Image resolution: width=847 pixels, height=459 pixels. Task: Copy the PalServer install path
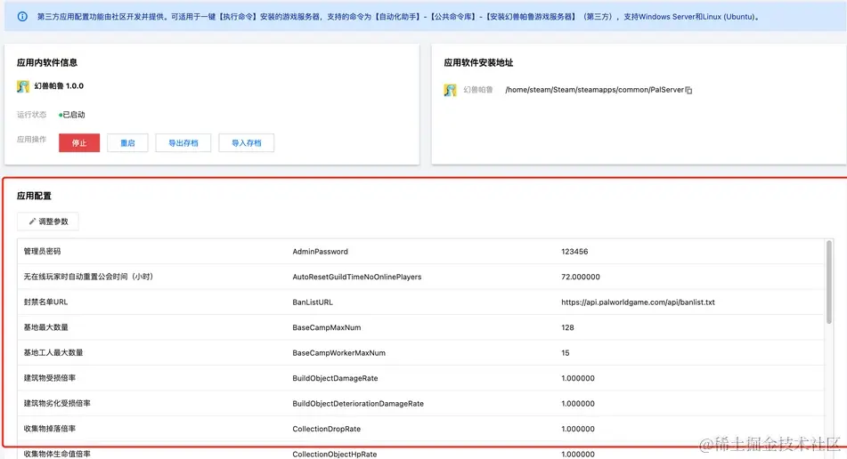[x=688, y=90]
